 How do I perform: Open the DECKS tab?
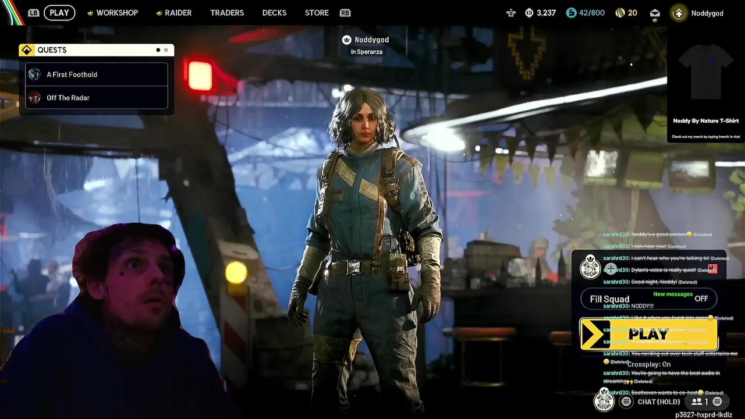(274, 13)
